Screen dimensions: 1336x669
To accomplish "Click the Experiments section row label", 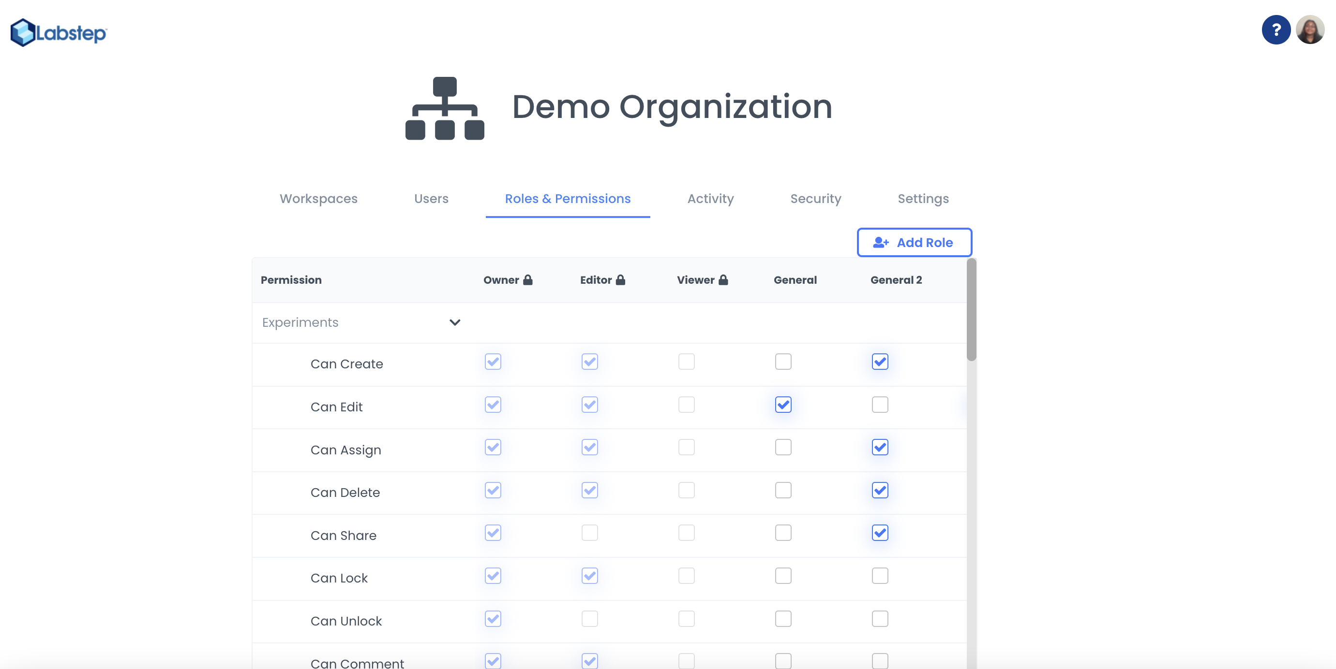I will point(300,322).
